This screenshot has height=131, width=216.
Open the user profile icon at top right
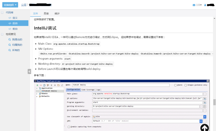point(205,5)
